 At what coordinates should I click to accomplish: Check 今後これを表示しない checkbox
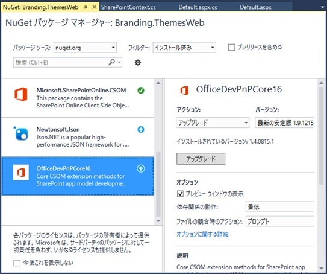17,263
